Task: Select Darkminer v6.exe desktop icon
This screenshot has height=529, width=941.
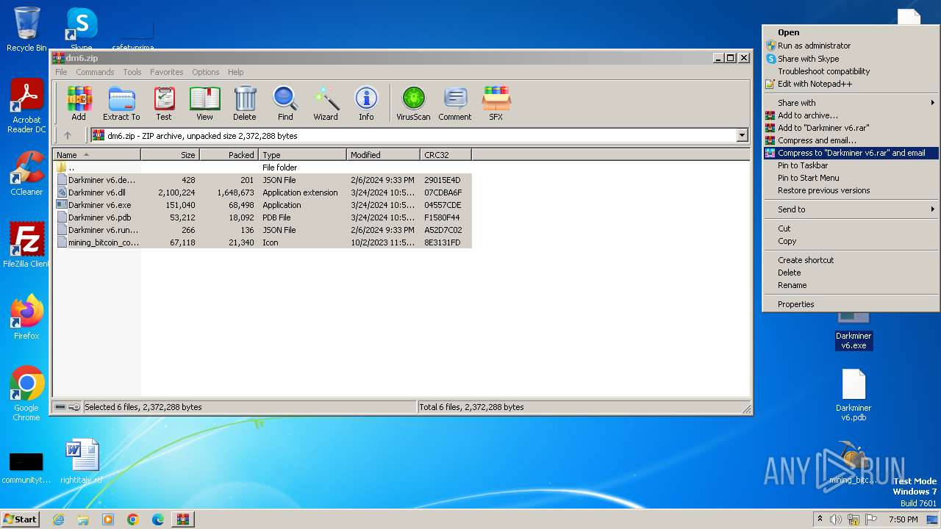Action: (854, 331)
